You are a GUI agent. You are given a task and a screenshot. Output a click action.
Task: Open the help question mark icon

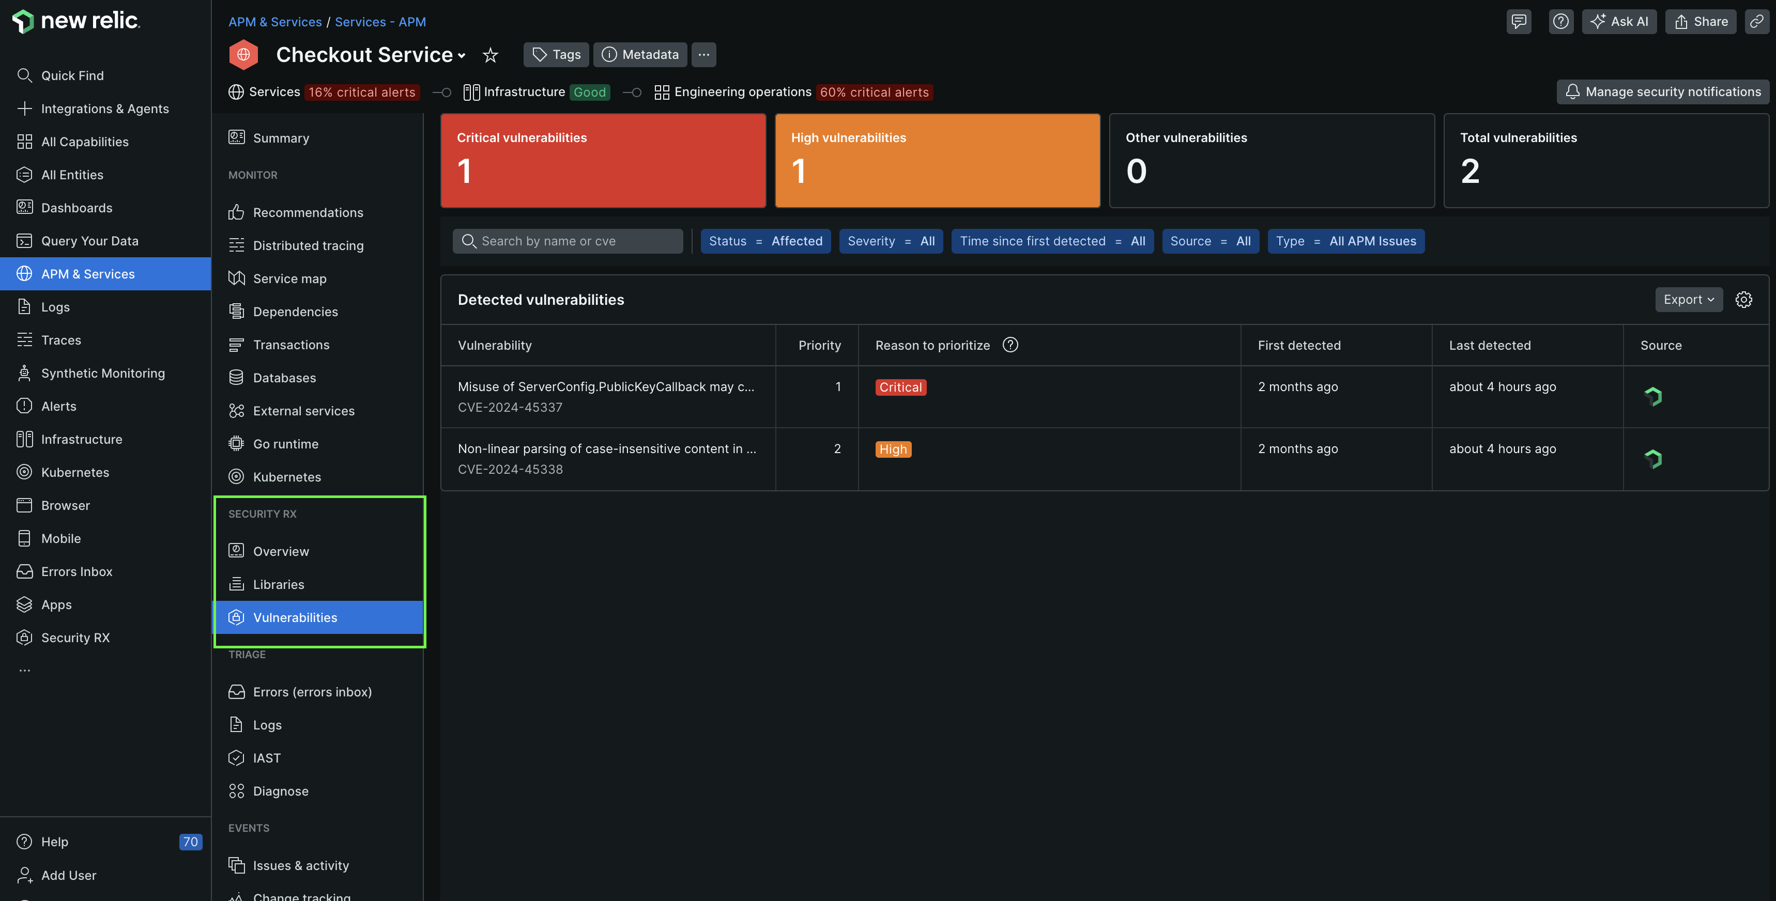[x=1560, y=21]
